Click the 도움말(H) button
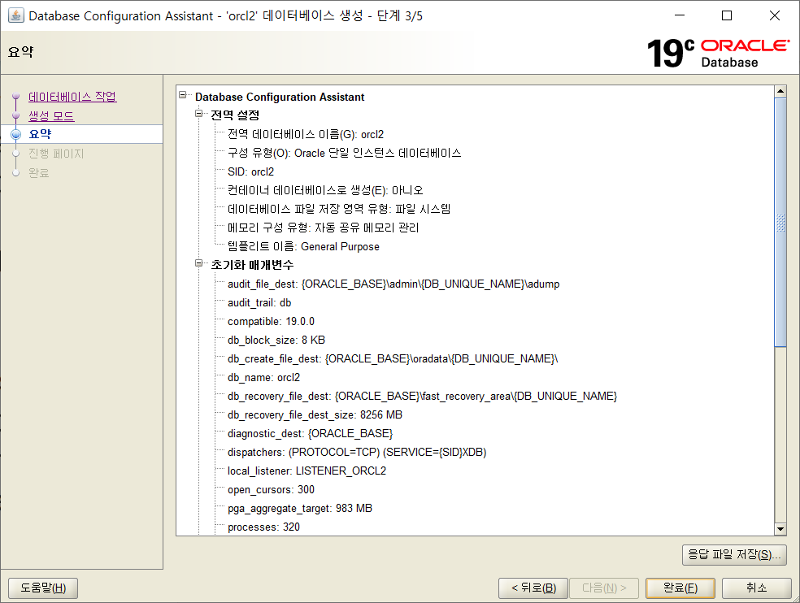This screenshot has width=800, height=603. click(x=43, y=588)
